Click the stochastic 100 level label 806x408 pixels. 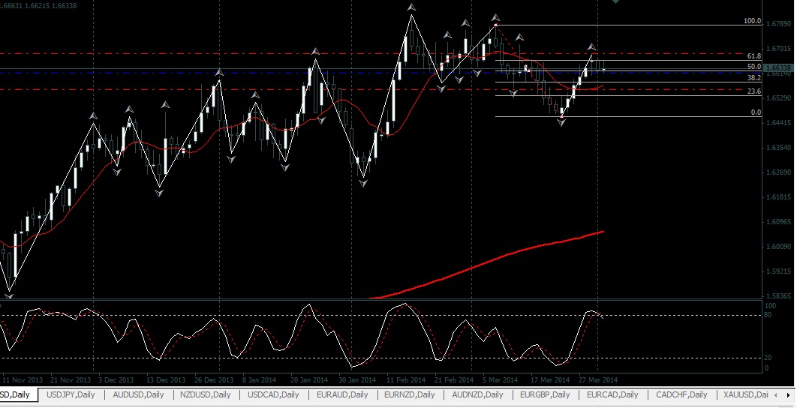point(769,306)
